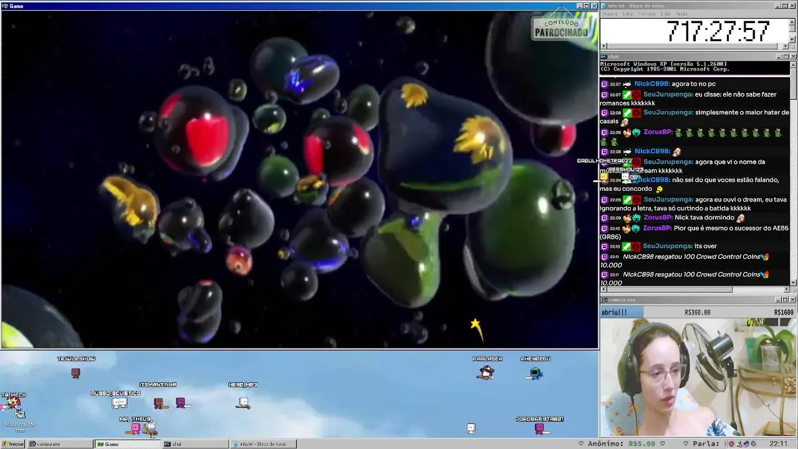798x449 pixels.
Task: Open the Arquivo menu in Bloco de notas
Action: 609,14
